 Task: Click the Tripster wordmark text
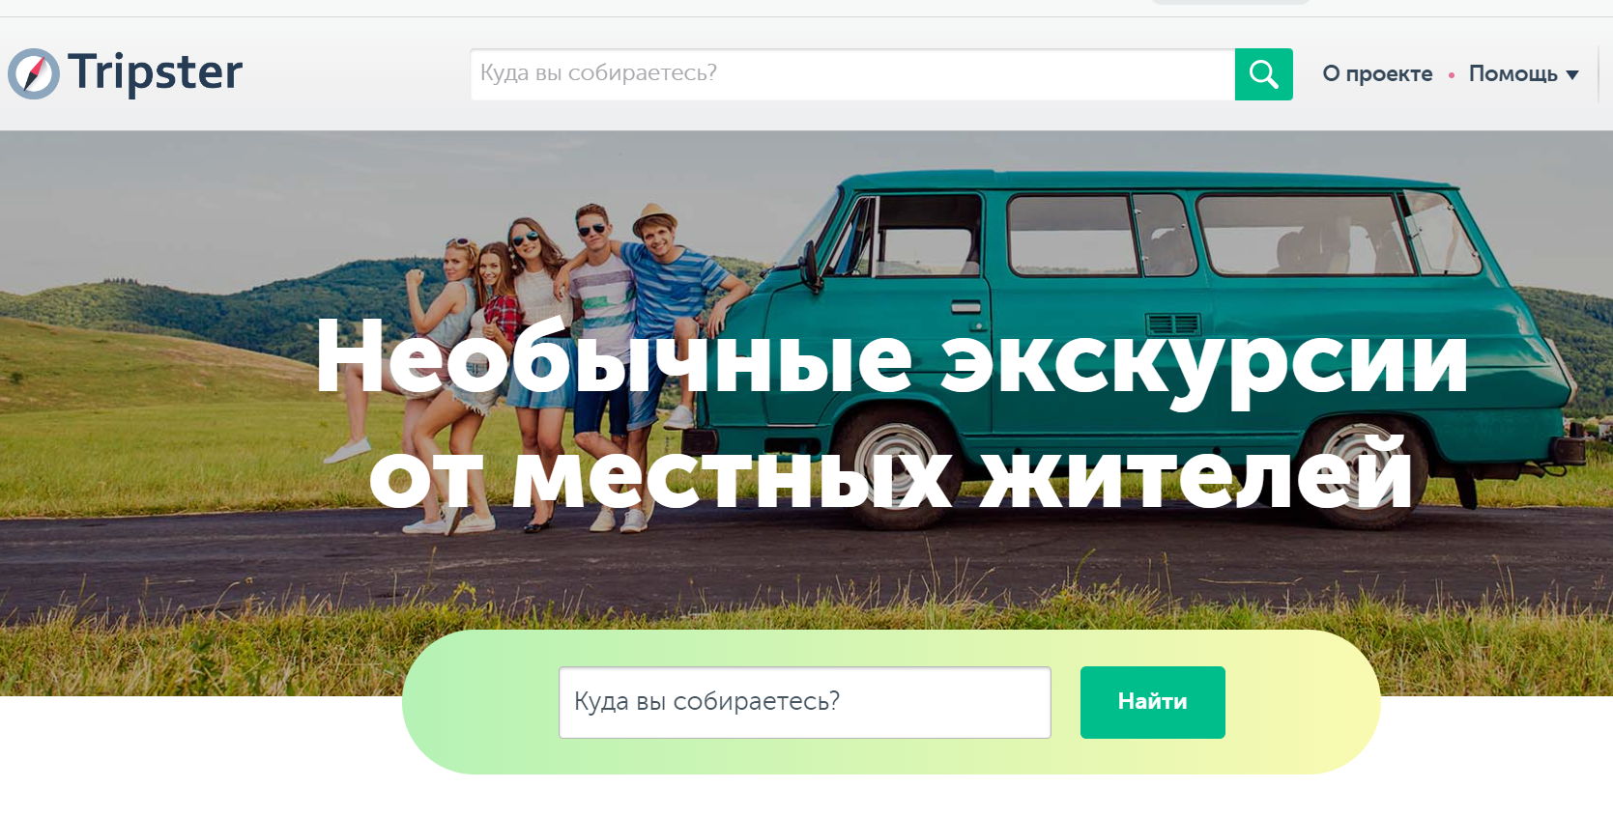tap(155, 72)
